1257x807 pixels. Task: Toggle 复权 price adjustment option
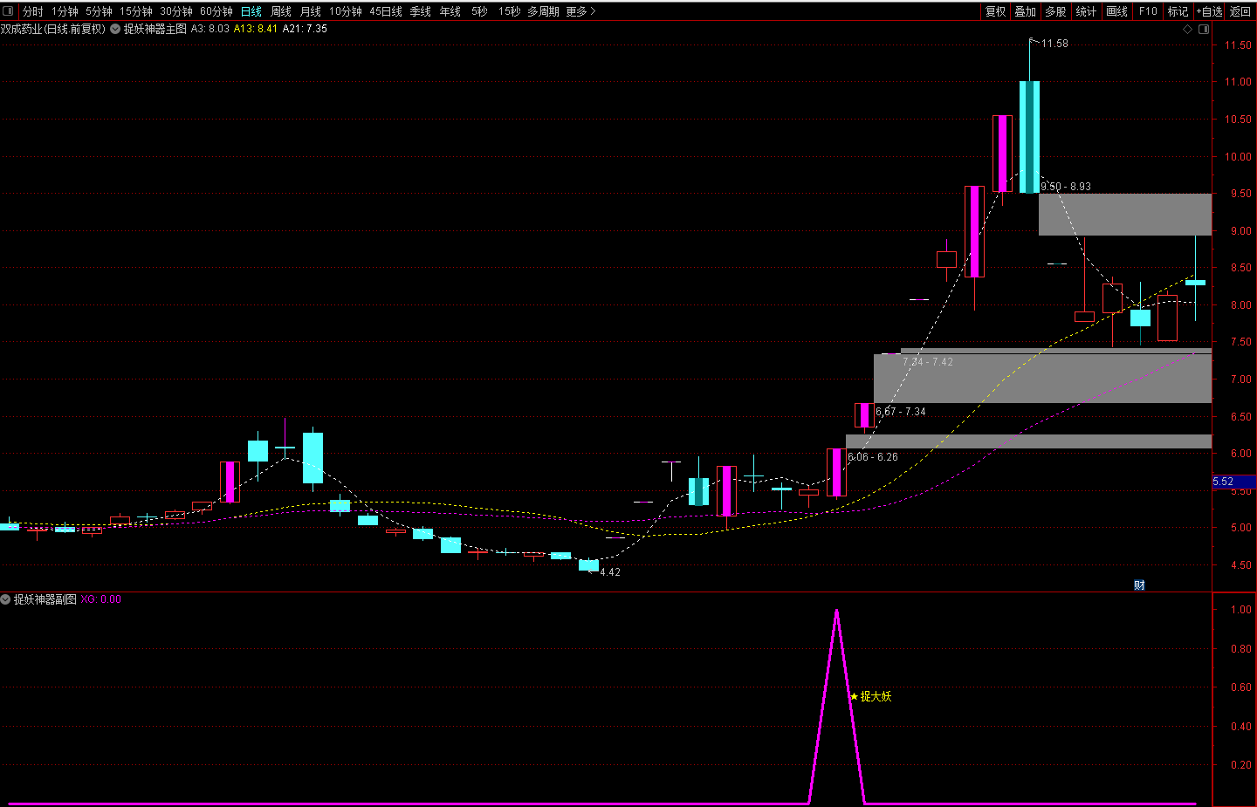tap(995, 11)
